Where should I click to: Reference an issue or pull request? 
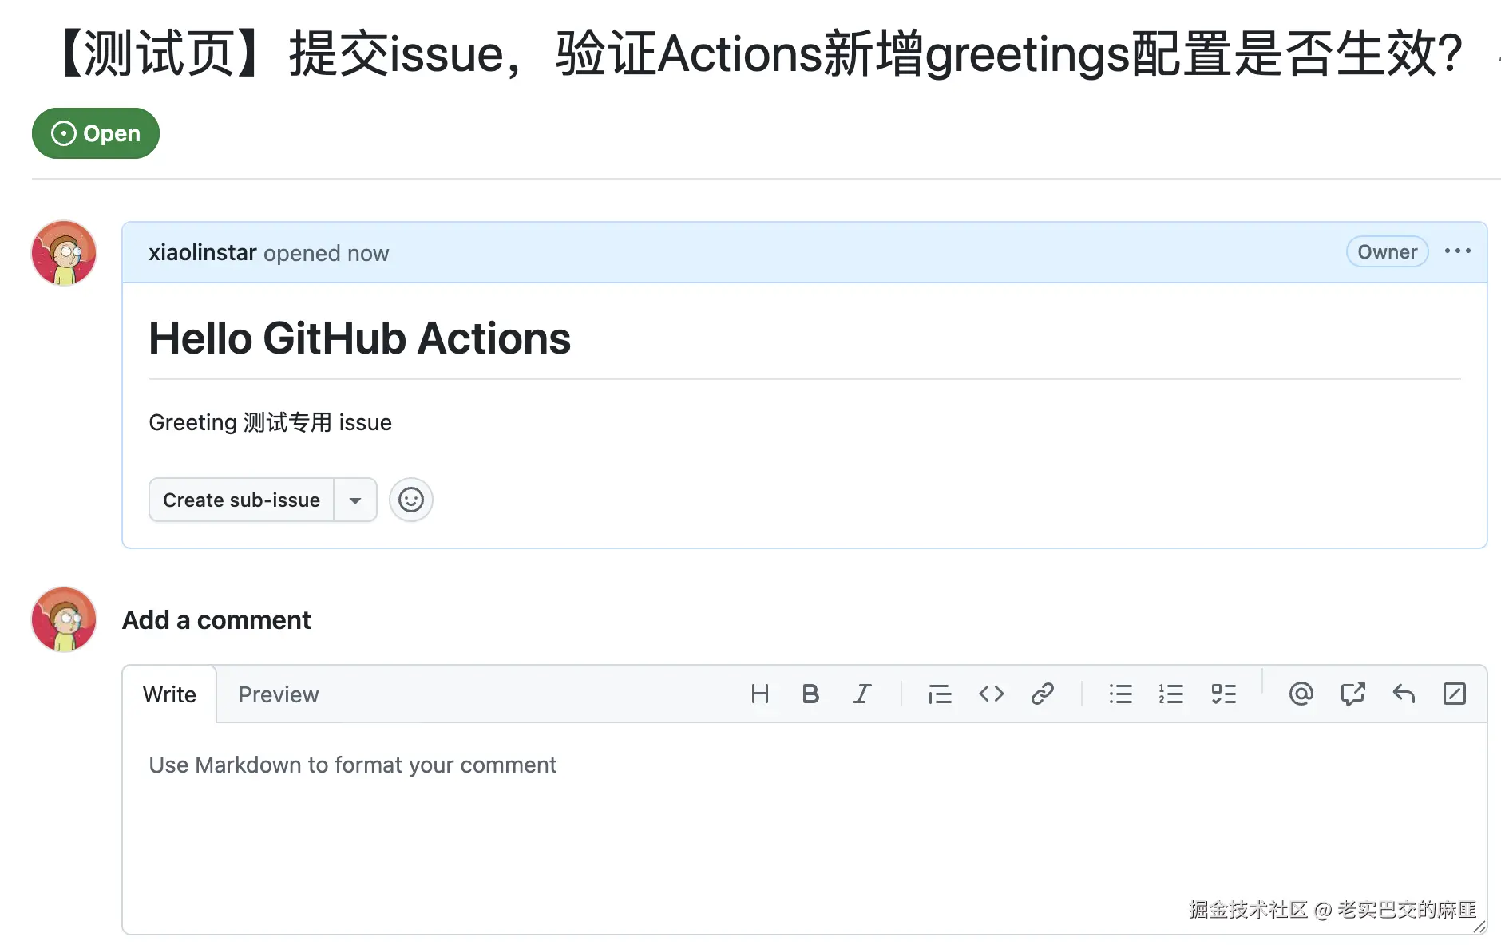[x=1352, y=694]
